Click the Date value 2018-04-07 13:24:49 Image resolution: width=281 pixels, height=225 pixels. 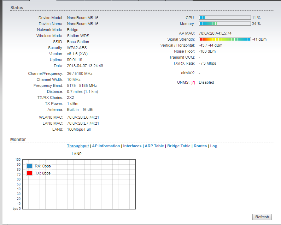click(x=85, y=66)
